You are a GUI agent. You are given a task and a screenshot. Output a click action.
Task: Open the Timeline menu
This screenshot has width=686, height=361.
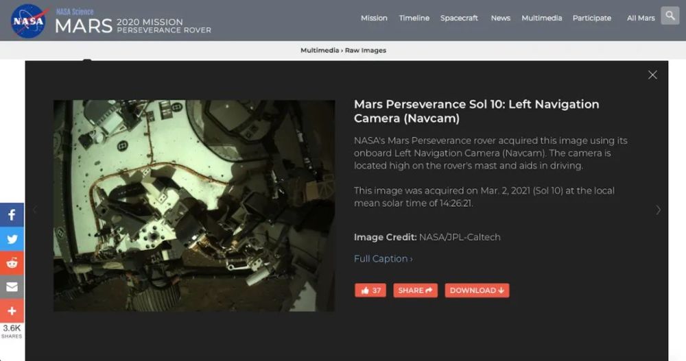pyautogui.click(x=414, y=18)
